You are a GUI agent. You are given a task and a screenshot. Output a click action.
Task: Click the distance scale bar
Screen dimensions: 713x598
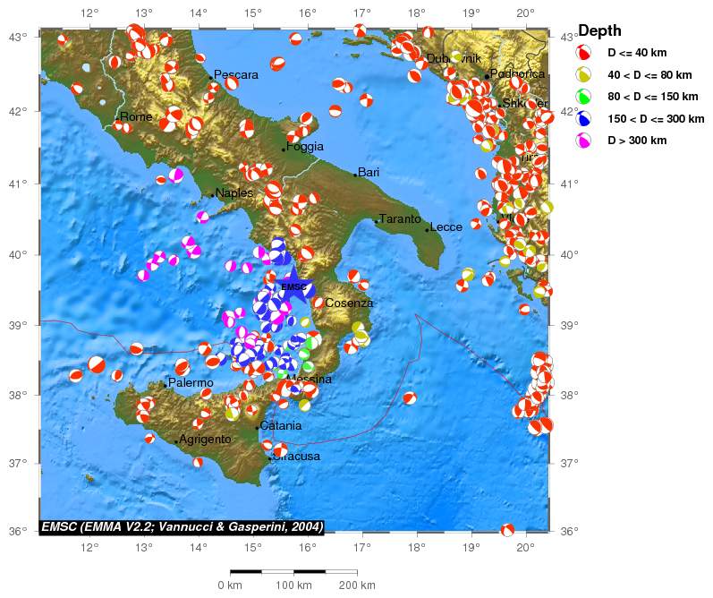coord(293,571)
